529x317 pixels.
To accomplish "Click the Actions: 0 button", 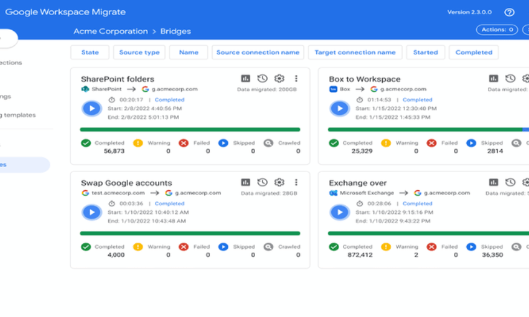I will point(497,30).
